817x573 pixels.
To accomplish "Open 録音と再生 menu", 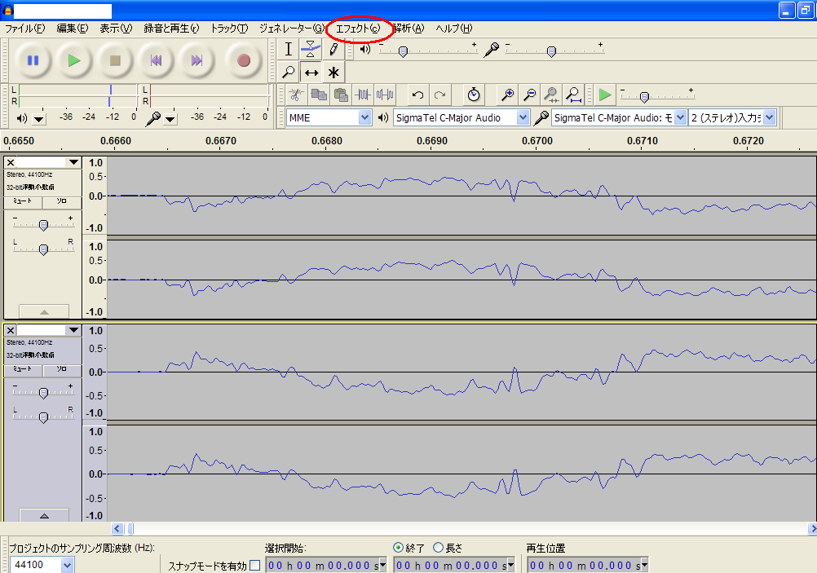I will click(x=171, y=29).
